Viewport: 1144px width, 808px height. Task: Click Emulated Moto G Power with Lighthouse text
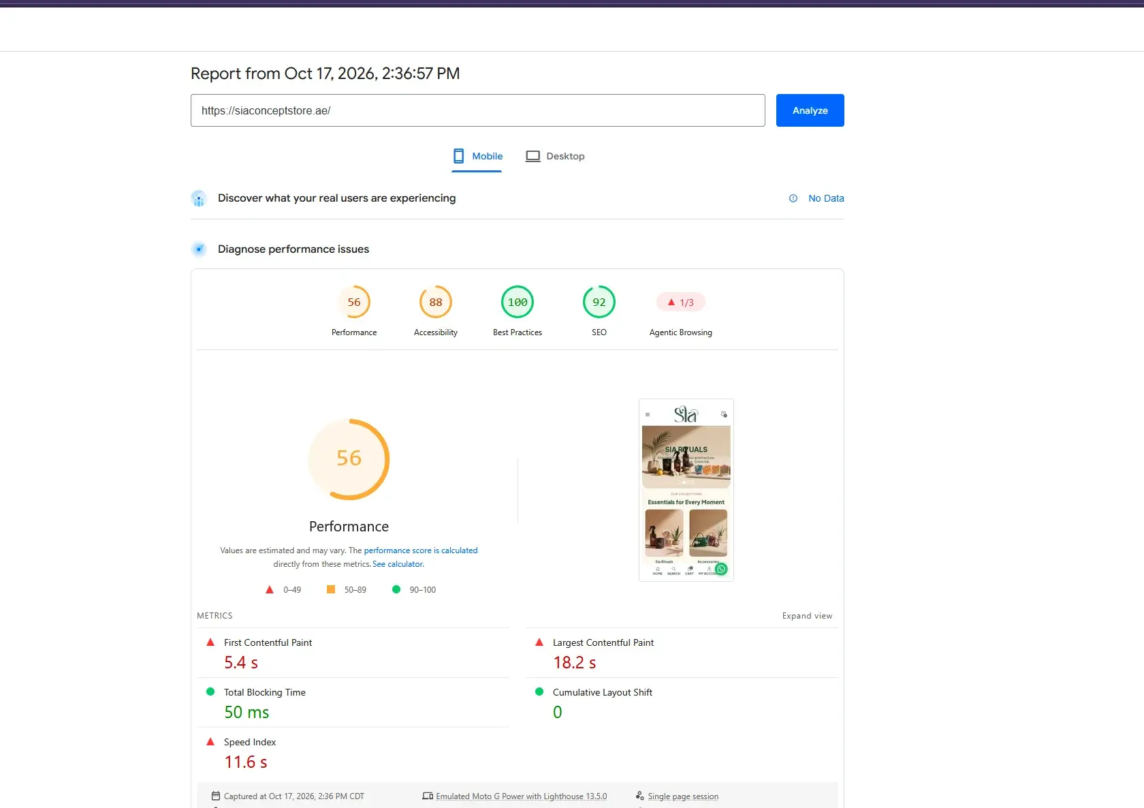[x=522, y=796]
